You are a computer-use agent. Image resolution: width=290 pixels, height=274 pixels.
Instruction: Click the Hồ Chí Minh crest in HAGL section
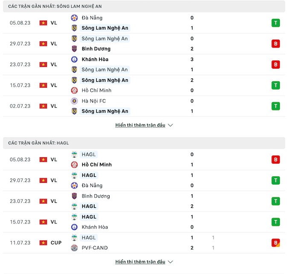[74, 165]
